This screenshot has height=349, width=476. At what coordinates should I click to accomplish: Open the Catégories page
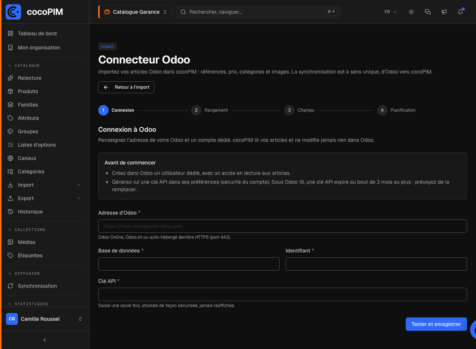point(45,172)
